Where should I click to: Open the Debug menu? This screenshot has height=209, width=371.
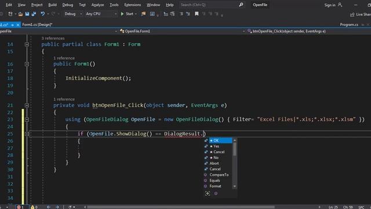click(68, 5)
